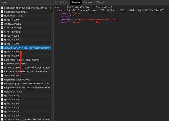The image size is (169, 121).
Task: Click file icon of gettype.php request
Action: coord(2,83)
